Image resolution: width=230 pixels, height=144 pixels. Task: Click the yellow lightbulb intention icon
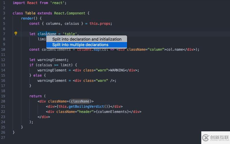point(16,34)
